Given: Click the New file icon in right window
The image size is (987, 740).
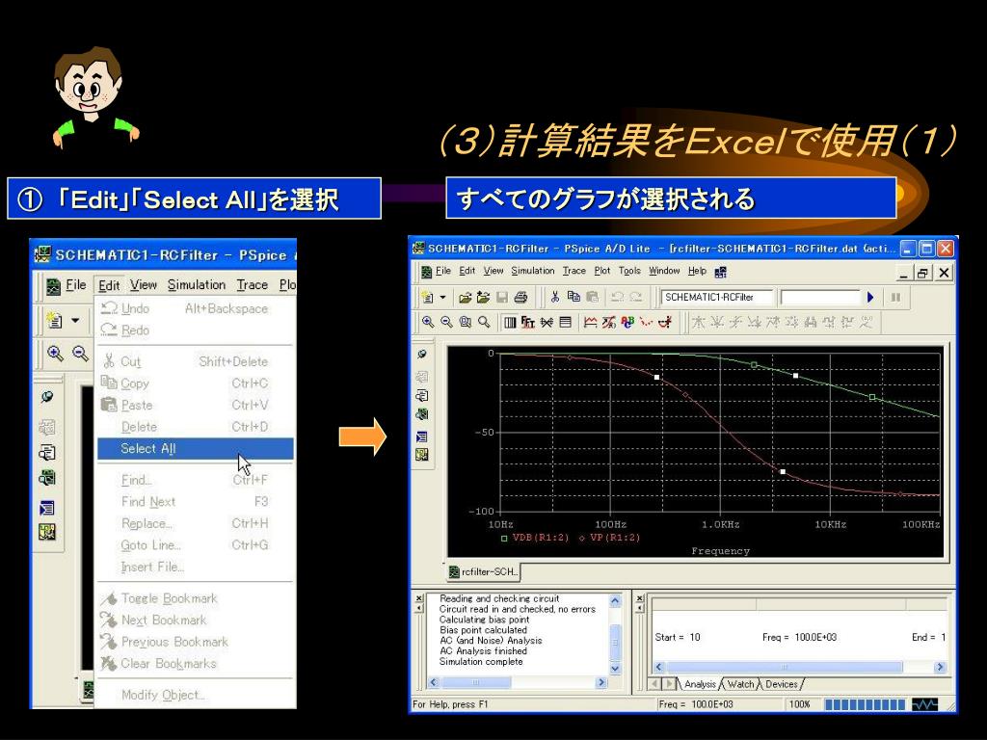Looking at the screenshot, I should [x=428, y=297].
